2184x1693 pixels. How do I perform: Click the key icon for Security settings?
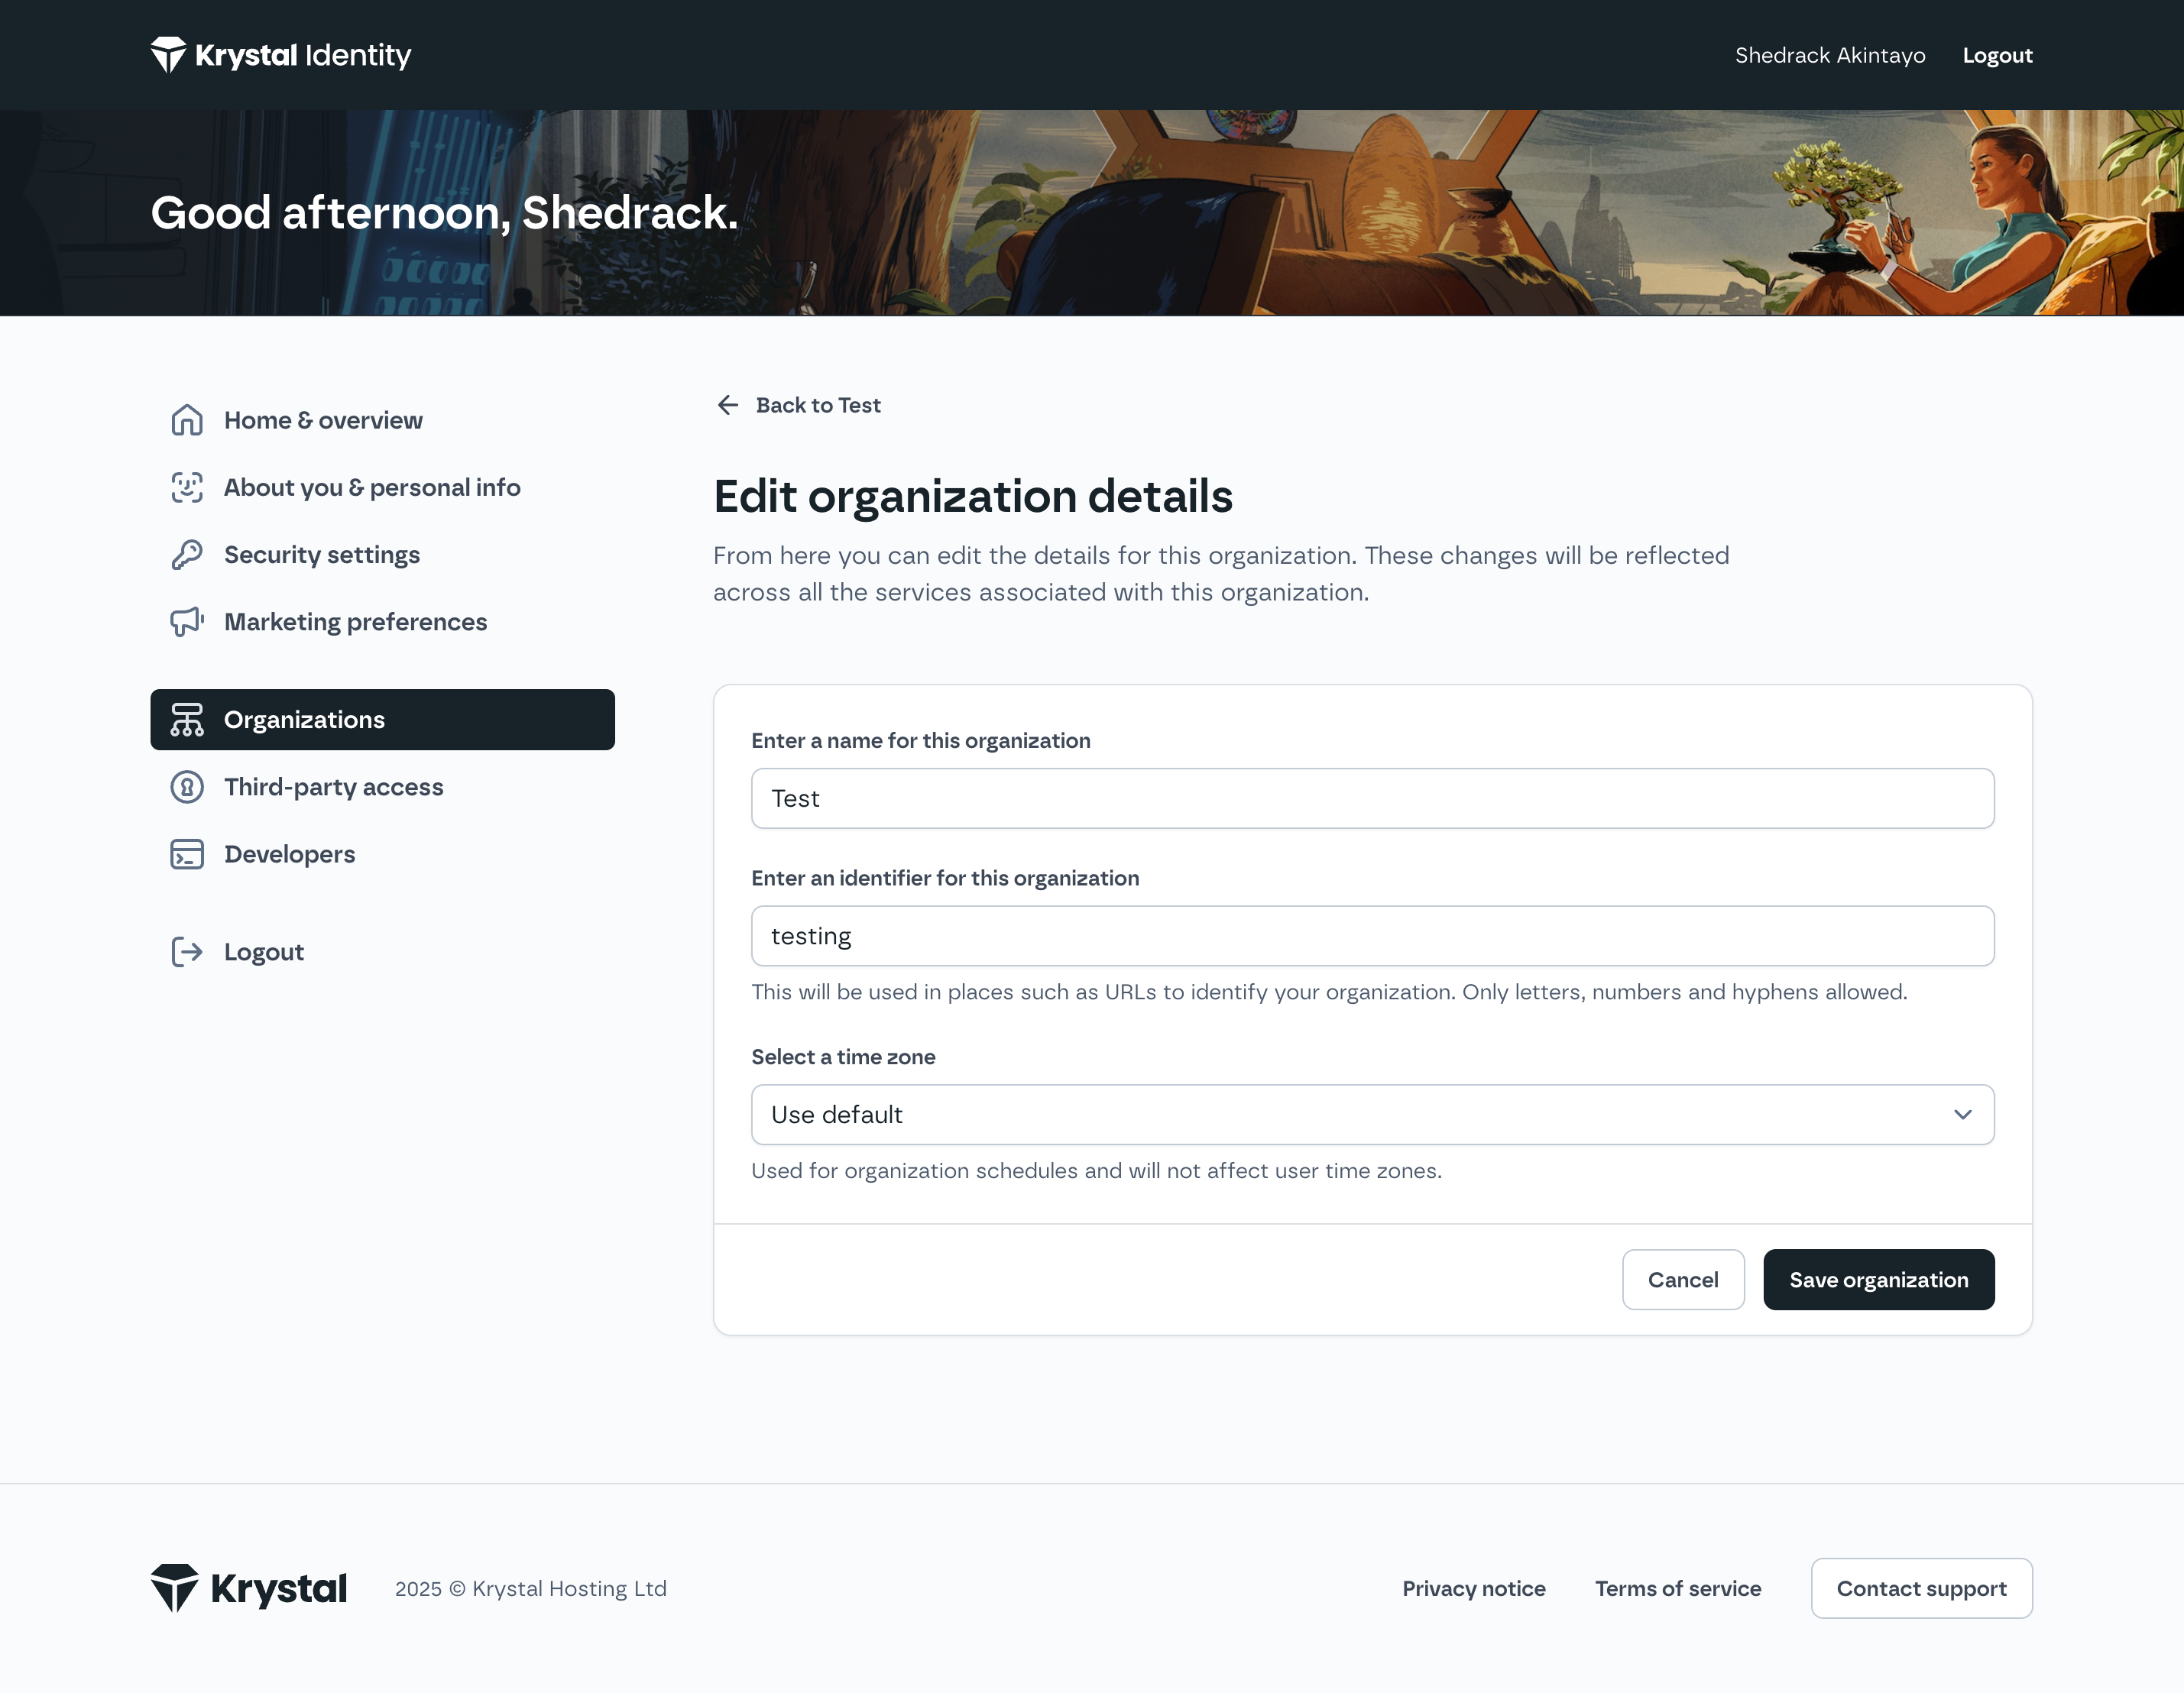click(187, 554)
